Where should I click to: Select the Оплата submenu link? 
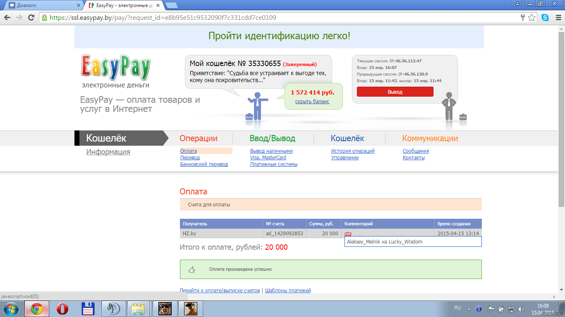tap(189, 151)
